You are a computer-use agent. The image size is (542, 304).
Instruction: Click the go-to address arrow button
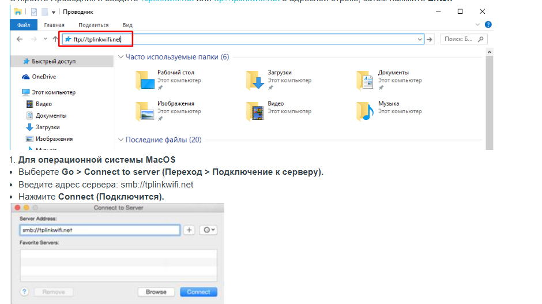pyautogui.click(x=430, y=39)
